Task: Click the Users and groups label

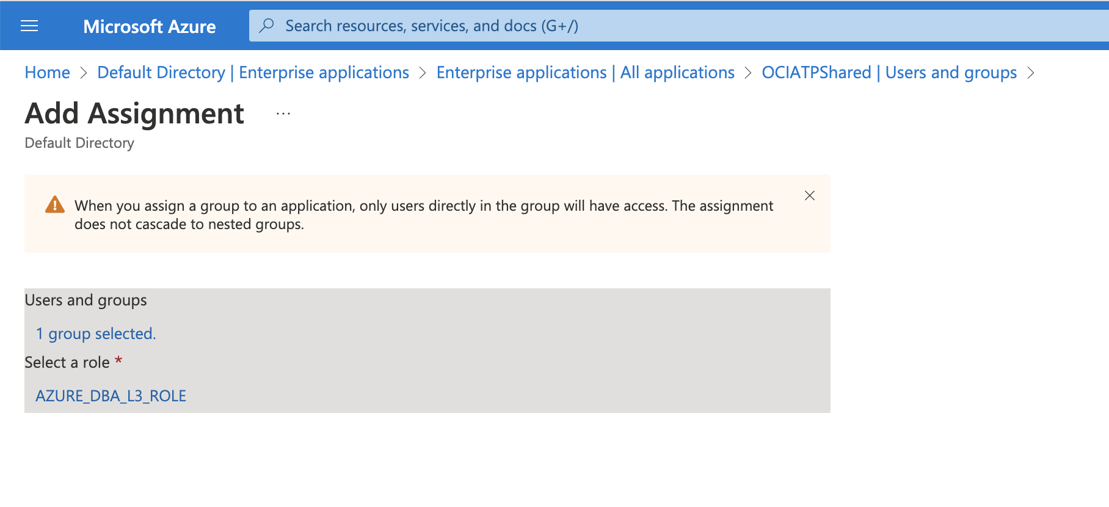Action: pos(85,300)
